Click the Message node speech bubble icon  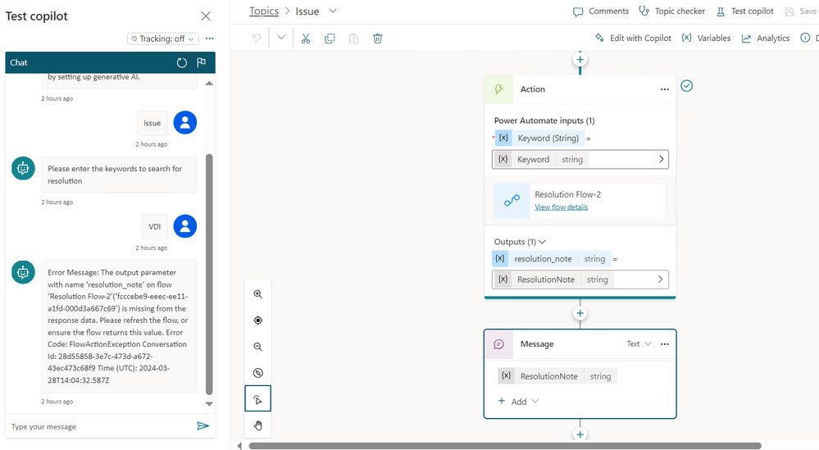tap(498, 344)
